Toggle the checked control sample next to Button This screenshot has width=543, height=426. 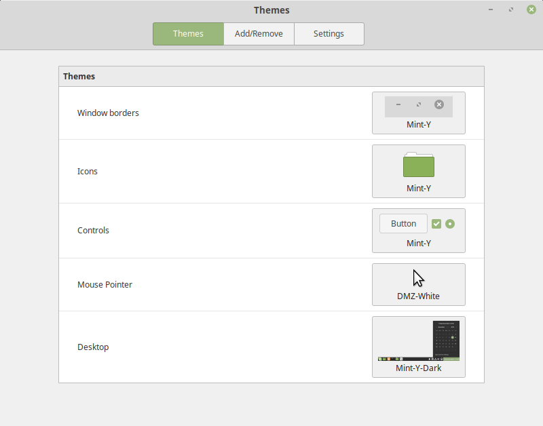coord(436,223)
